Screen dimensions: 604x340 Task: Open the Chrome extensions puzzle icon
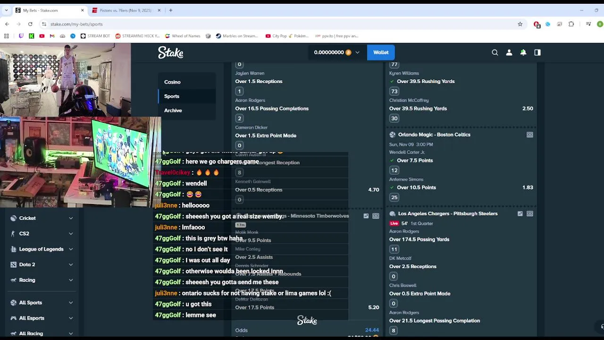[571, 24]
